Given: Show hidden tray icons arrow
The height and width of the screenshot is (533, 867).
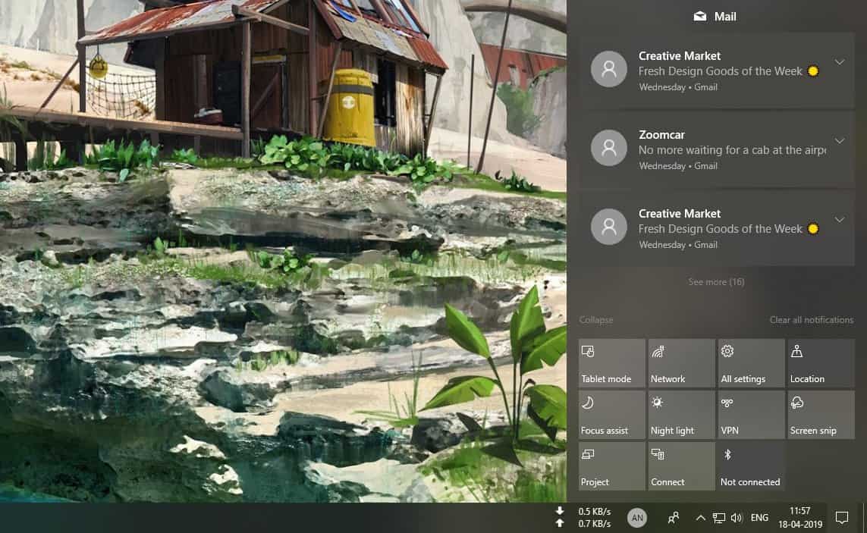Looking at the screenshot, I should pos(700,518).
